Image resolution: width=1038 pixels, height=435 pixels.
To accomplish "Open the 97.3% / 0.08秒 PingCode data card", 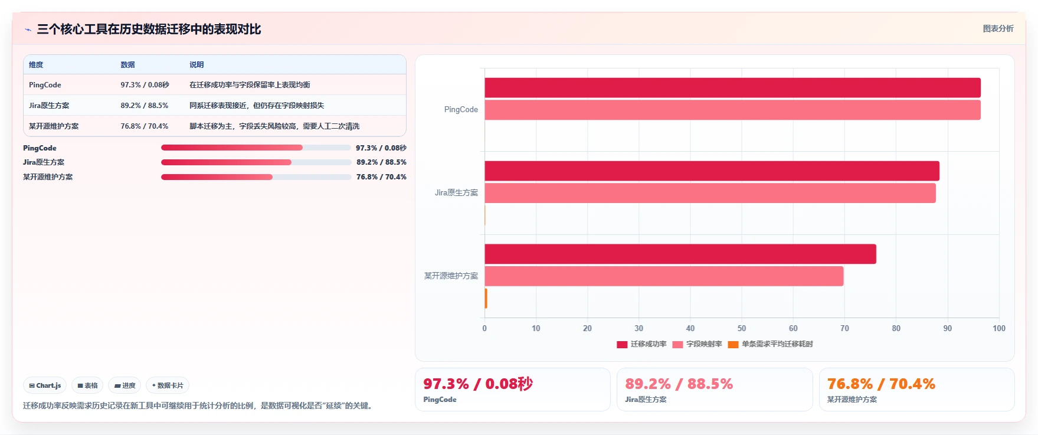I will [513, 390].
